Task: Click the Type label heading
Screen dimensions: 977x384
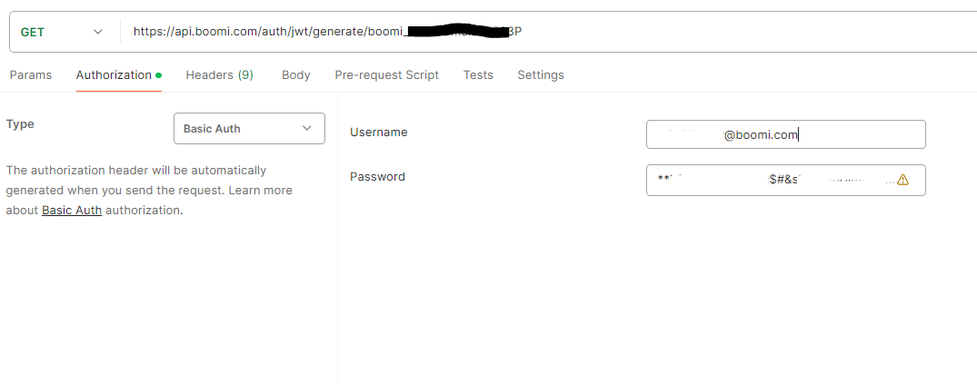Action: [x=20, y=124]
